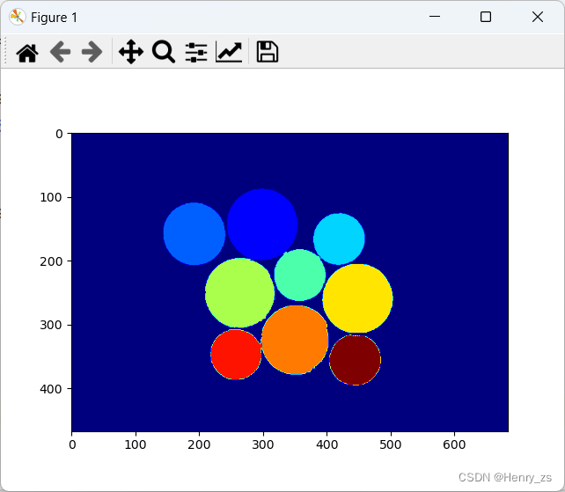Close the Figure 1 window
This screenshot has height=492, width=565.
point(538,17)
